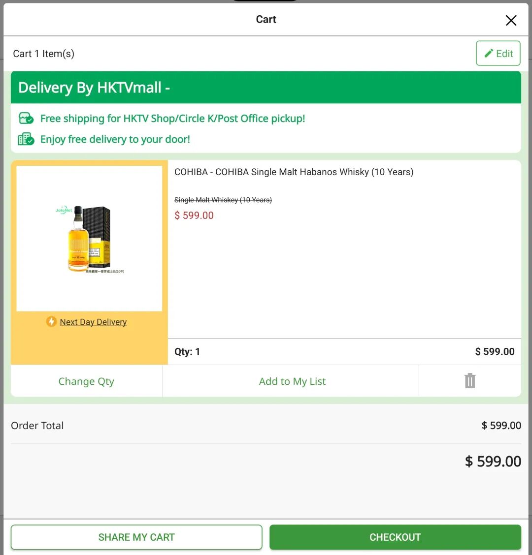This screenshot has height=555, width=532.
Task: Open the COHIBA Single Malt product title
Action: (294, 172)
